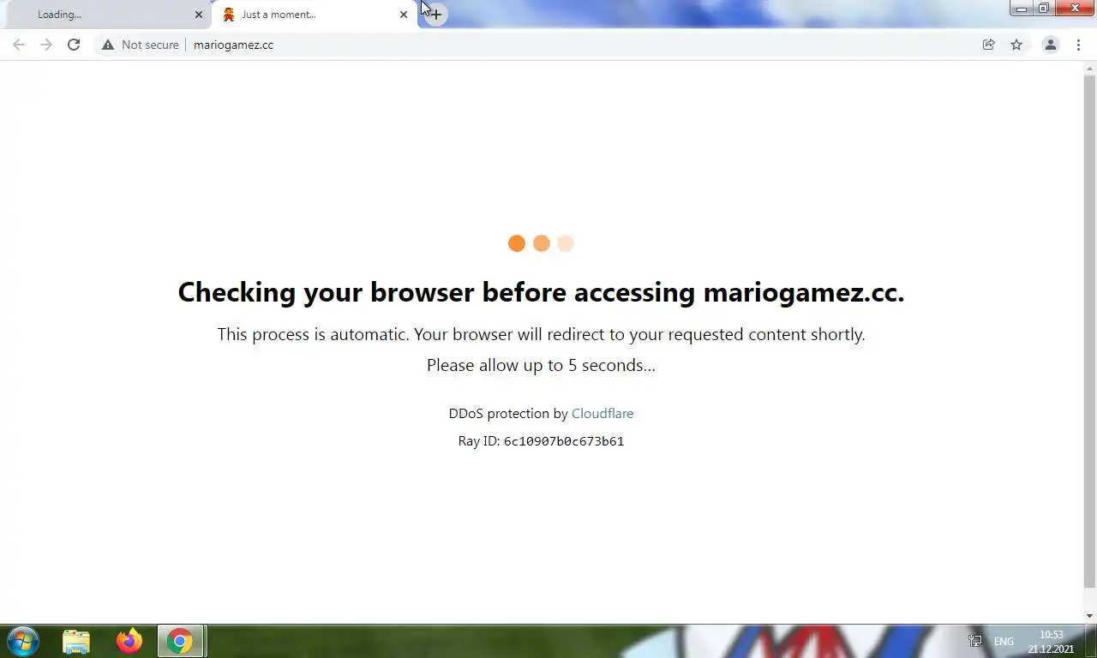Open a new tab with plus button
This screenshot has height=658, width=1097.
tap(435, 15)
